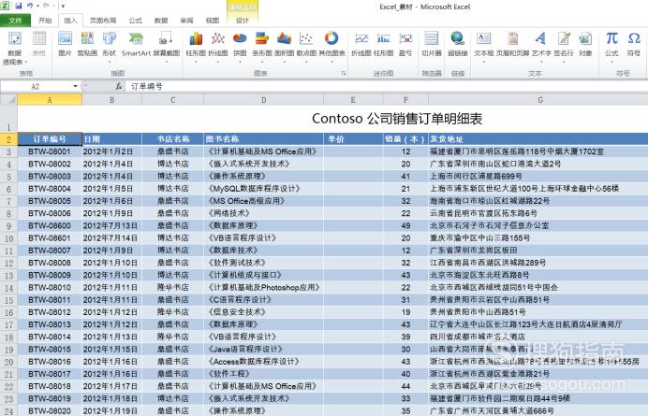Select the title Contoso 公司销售订单明细表
The width and height of the screenshot is (648, 416).
[x=397, y=119]
